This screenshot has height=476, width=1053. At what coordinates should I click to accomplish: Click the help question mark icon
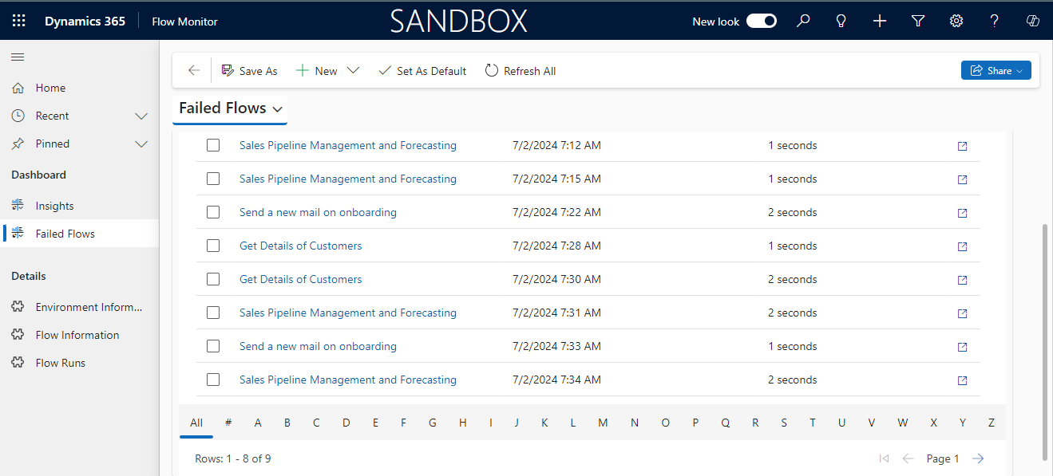(994, 22)
